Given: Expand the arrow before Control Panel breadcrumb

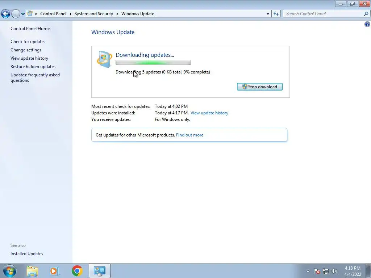Looking at the screenshot, I should pos(36,14).
